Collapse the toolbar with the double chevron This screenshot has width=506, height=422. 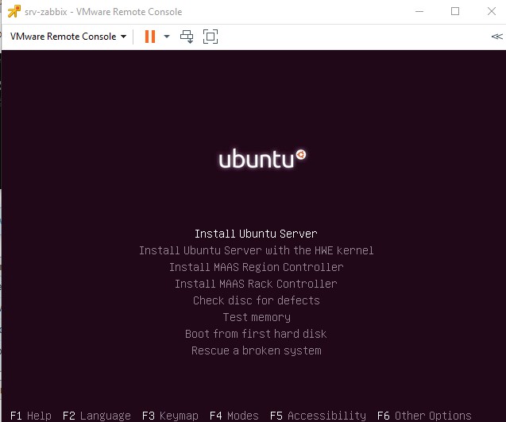(497, 37)
